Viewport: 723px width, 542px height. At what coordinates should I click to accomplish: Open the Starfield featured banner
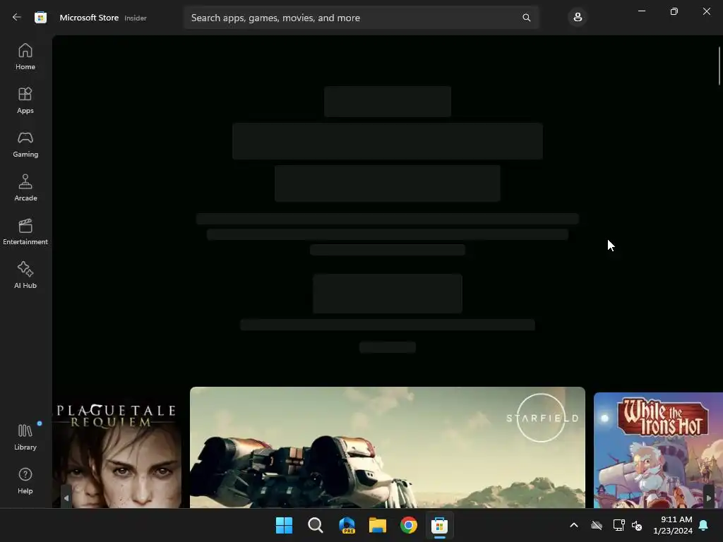click(x=388, y=447)
